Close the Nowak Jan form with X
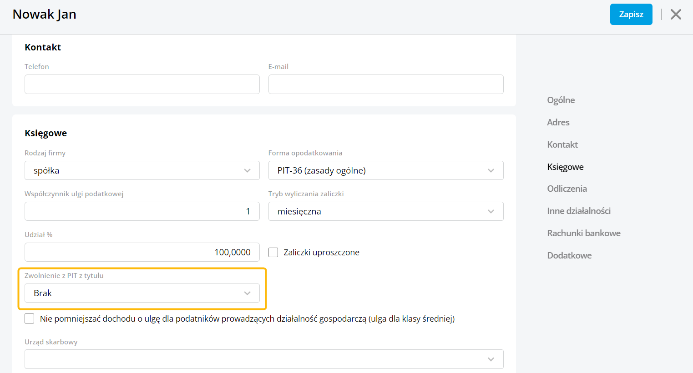 [676, 15]
